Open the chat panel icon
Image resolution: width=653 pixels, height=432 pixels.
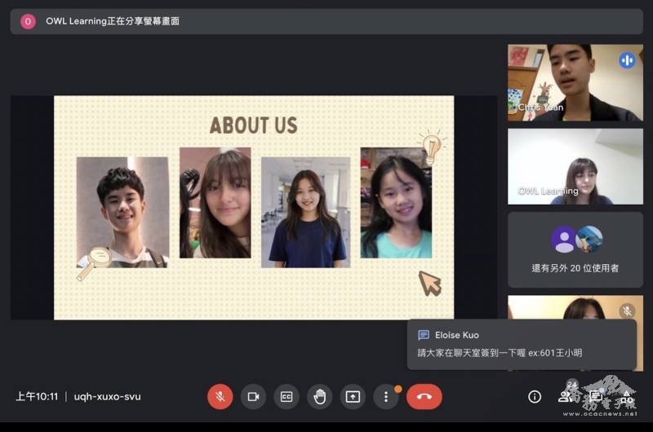click(x=596, y=395)
